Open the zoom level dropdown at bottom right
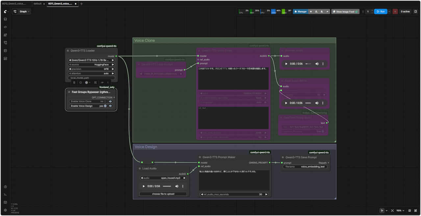Image resolution: width=421 pixels, height=216 pixels. tap(400, 210)
